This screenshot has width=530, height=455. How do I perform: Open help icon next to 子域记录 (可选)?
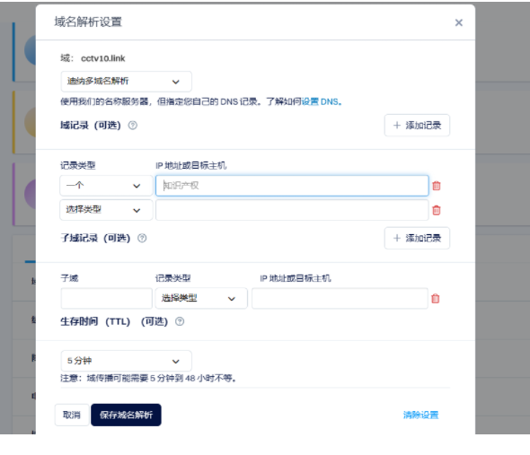(x=142, y=238)
